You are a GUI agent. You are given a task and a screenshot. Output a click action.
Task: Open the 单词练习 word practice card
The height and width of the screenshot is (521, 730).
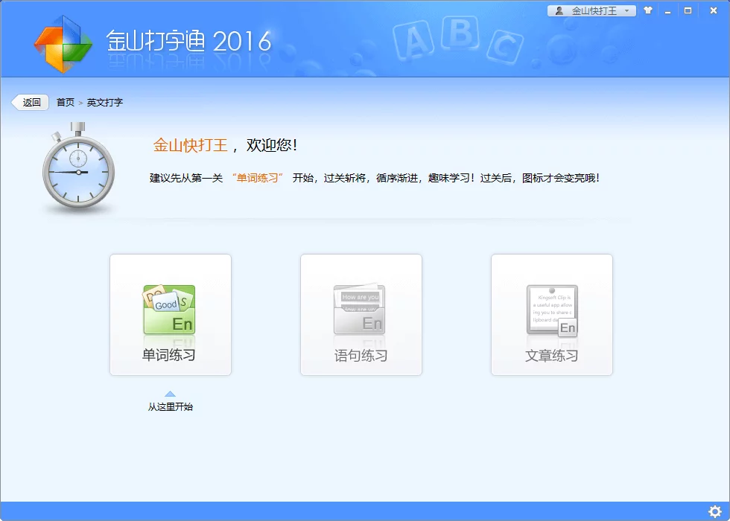pos(171,315)
